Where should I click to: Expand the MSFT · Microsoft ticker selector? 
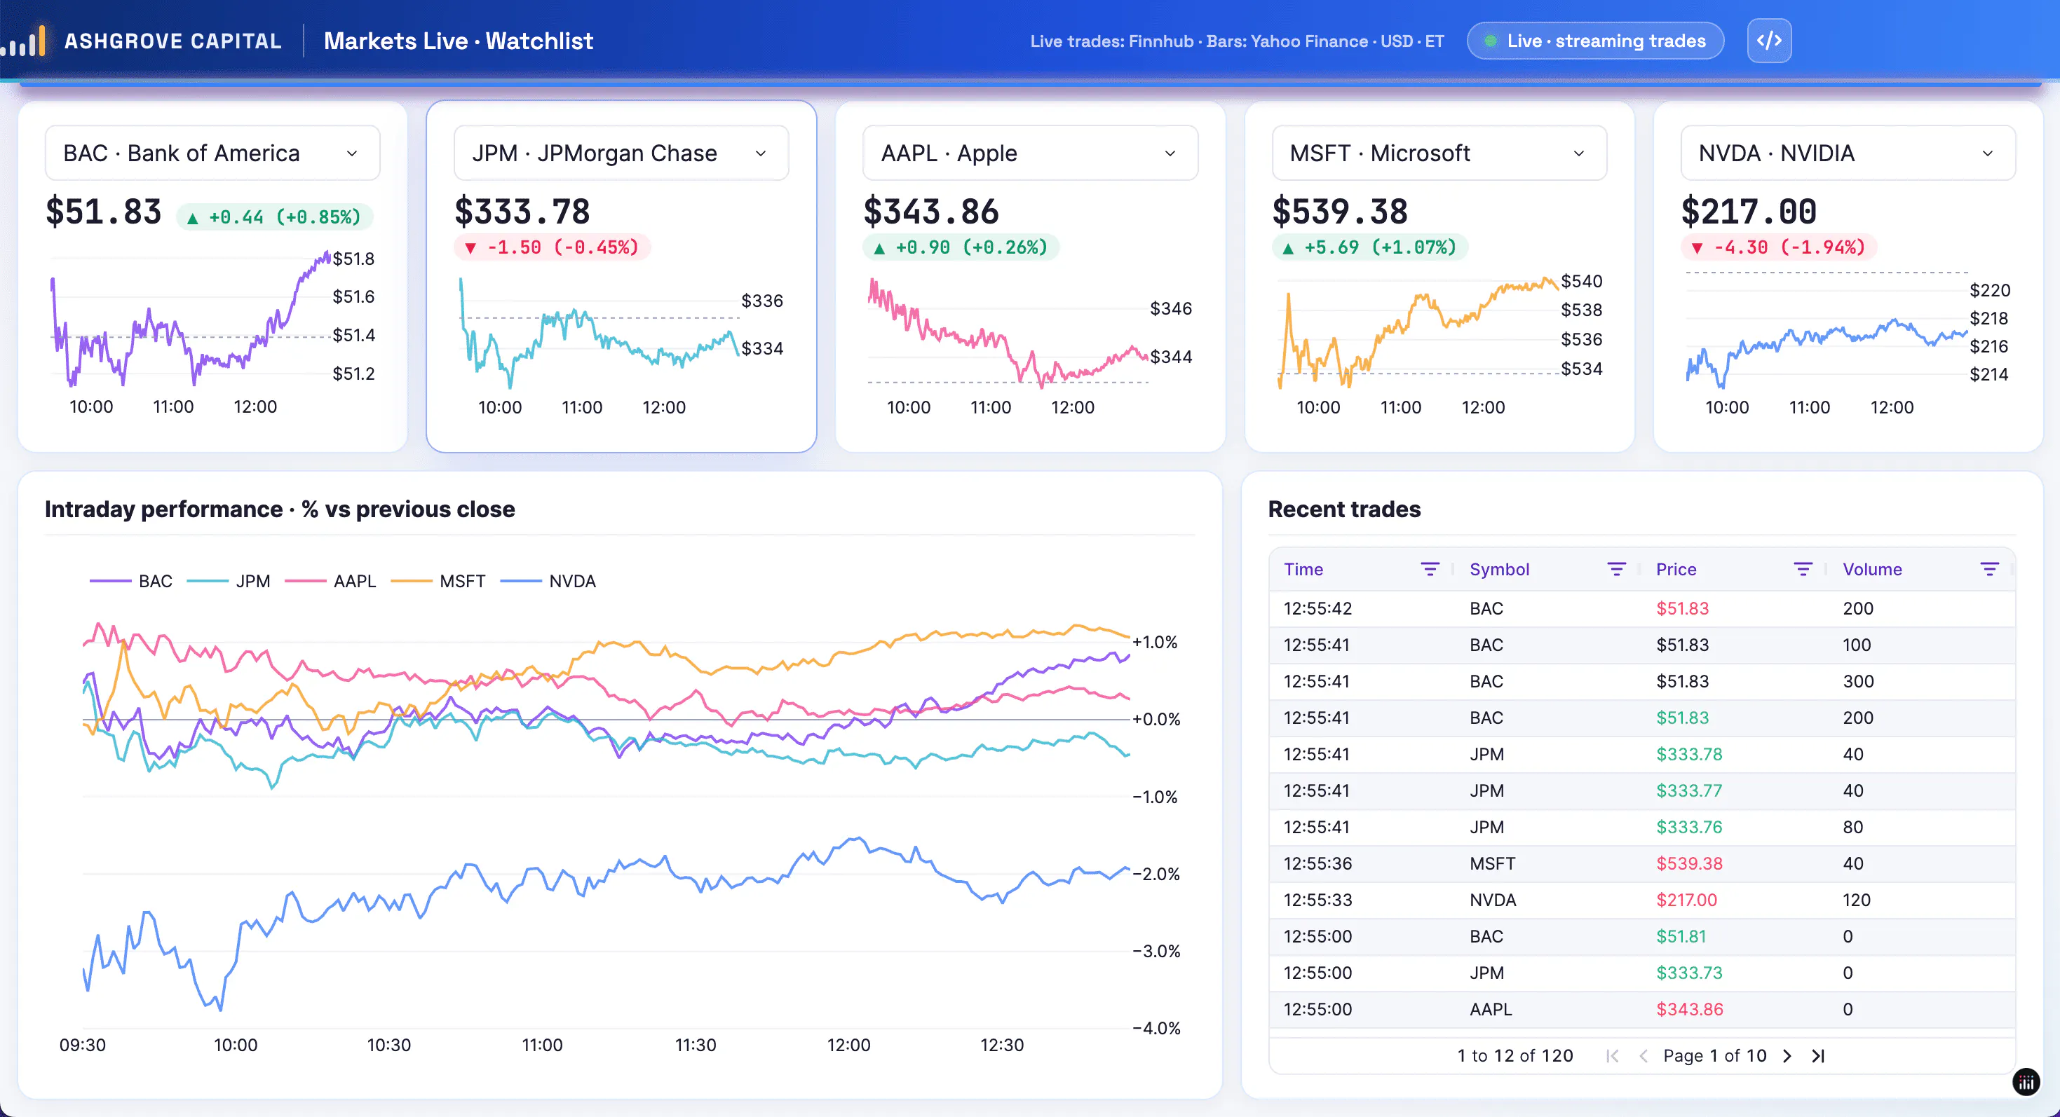[x=1439, y=153]
